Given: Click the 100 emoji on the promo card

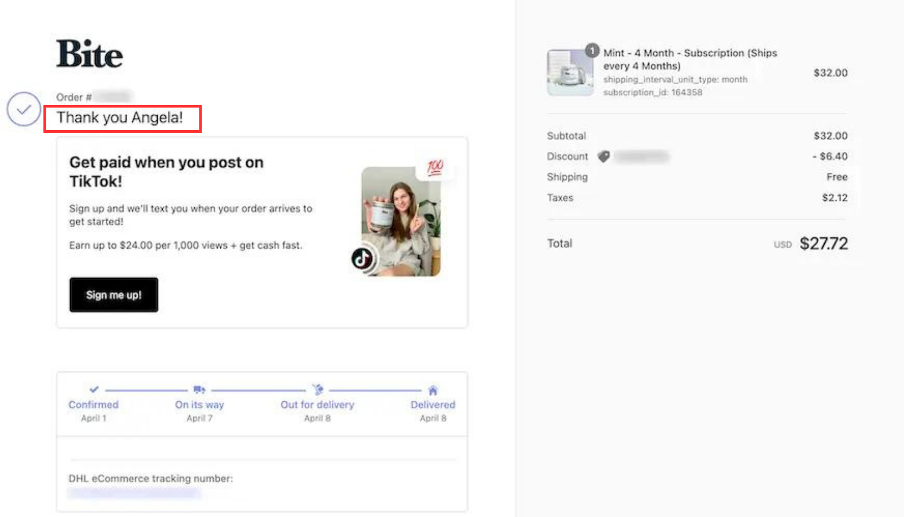Looking at the screenshot, I should 435,167.
